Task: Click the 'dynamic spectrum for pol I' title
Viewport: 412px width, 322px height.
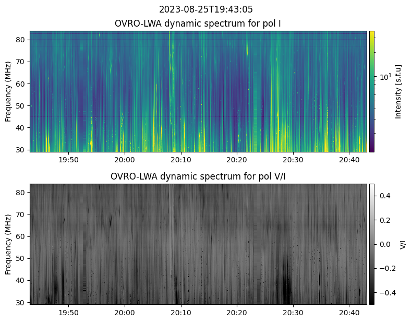Action: click(198, 23)
